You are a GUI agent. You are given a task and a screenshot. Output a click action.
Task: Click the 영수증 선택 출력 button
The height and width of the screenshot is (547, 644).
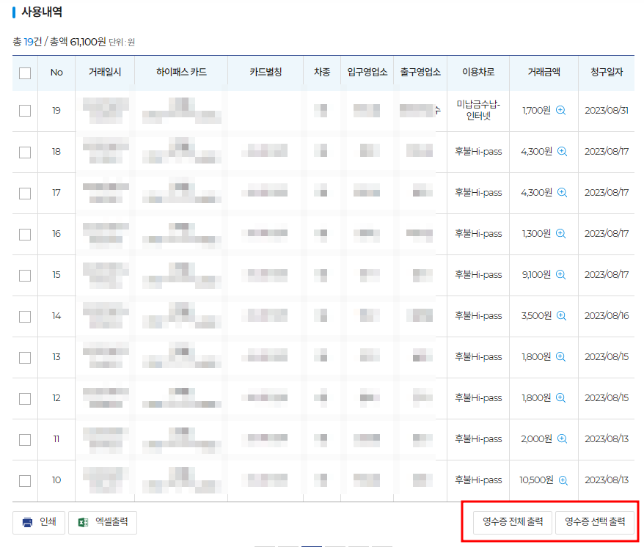(596, 523)
